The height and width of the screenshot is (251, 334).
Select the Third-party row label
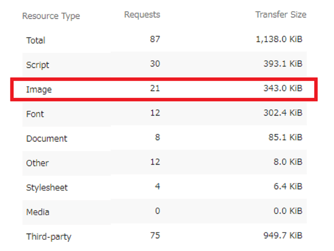(49, 237)
